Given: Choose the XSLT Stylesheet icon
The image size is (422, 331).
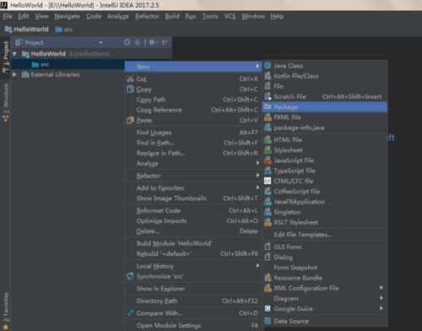Looking at the screenshot, I should [268, 222].
